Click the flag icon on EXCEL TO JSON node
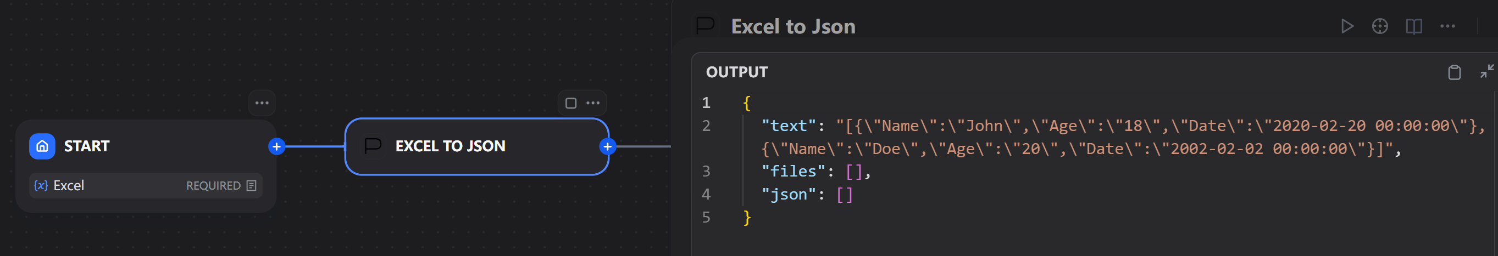Viewport: 1498px width, 256px height. pos(372,146)
